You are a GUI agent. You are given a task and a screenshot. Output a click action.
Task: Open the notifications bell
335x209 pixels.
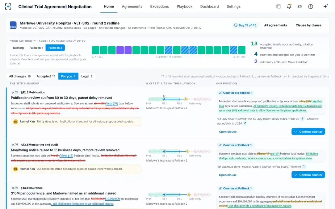coord(289,6)
